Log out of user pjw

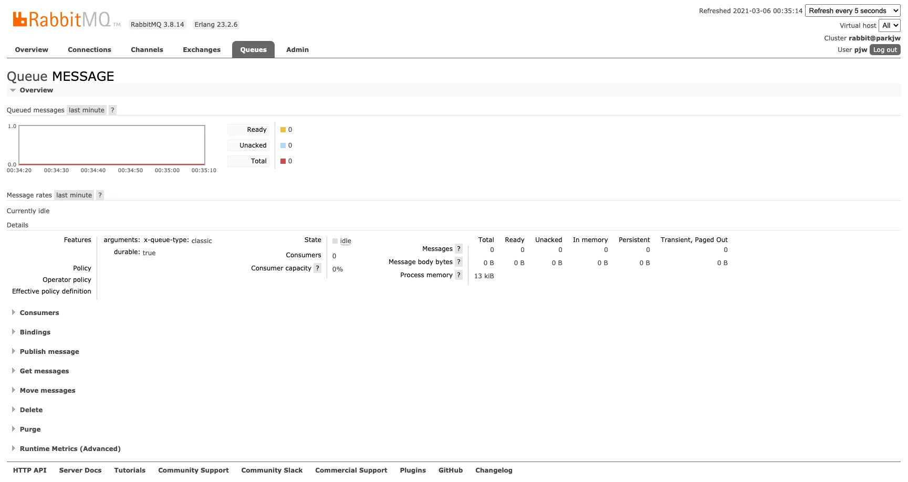[x=885, y=50]
